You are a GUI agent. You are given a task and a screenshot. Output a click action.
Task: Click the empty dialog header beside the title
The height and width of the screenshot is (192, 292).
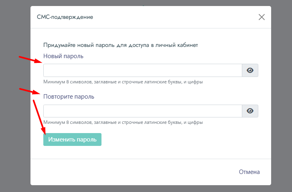point(175,17)
